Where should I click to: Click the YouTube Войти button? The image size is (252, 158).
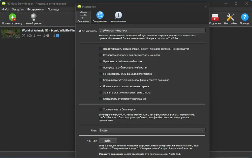(108, 141)
